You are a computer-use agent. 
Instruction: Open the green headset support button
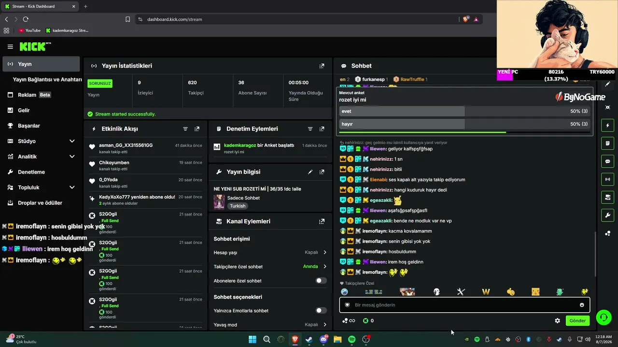tap(604, 317)
